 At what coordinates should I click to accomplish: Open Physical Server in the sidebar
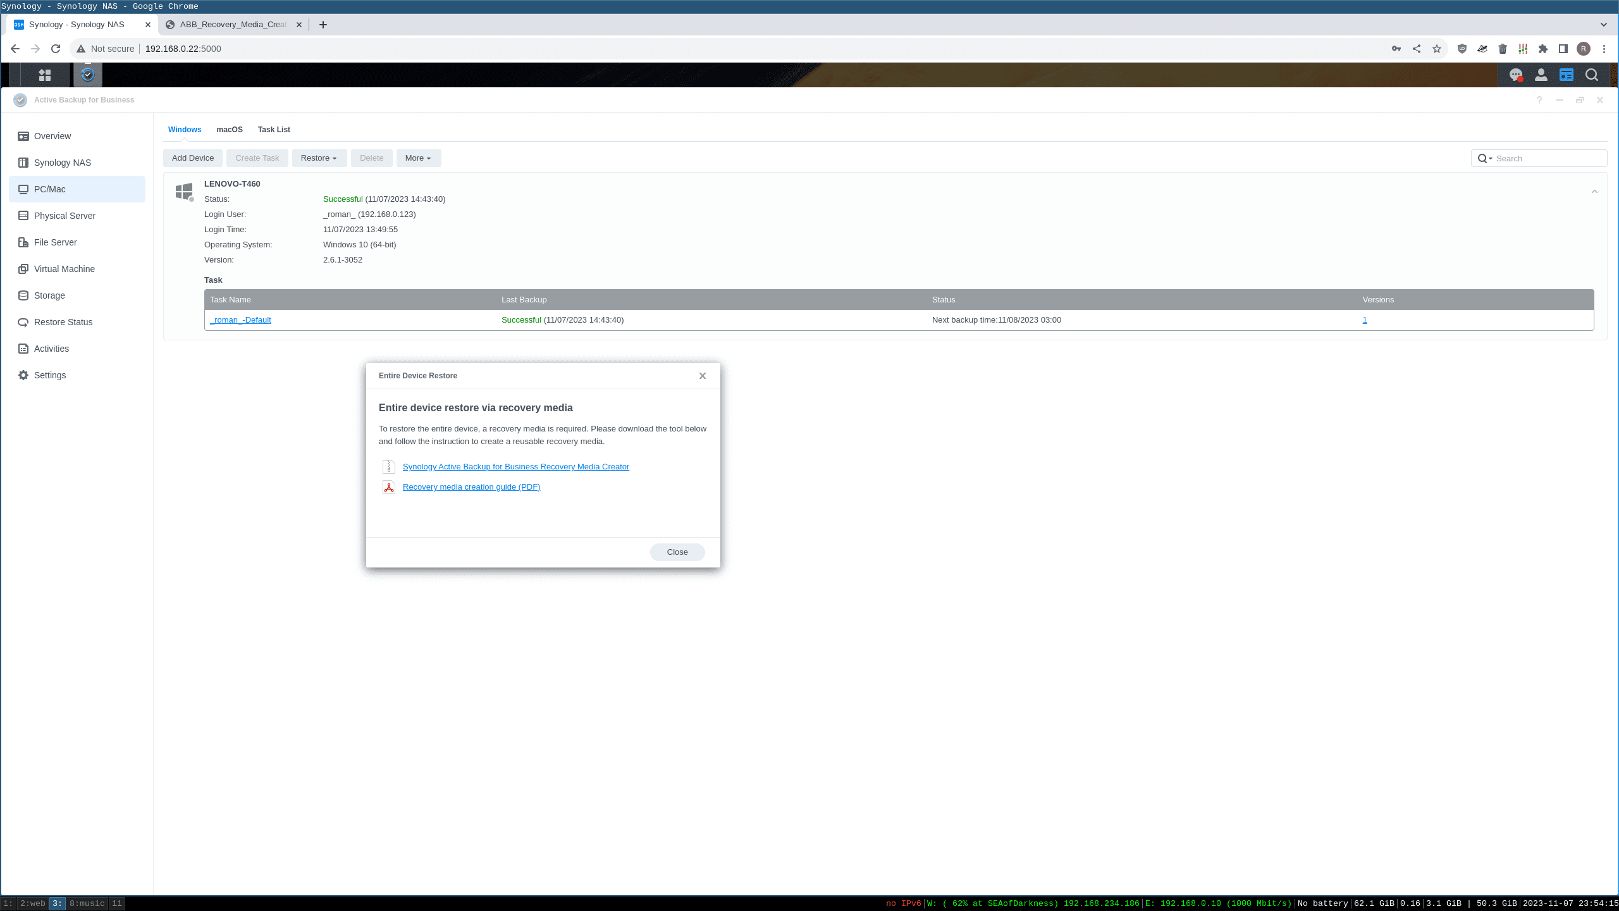[77, 216]
